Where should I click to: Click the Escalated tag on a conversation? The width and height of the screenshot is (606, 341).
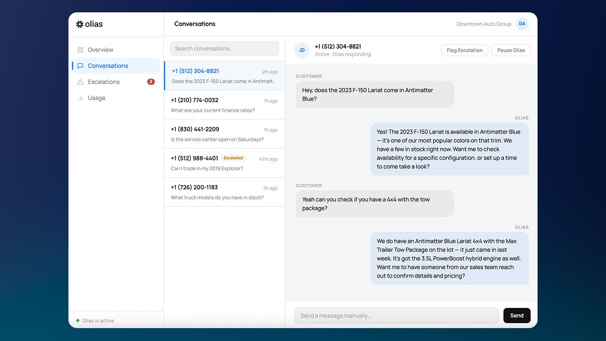[x=233, y=158]
